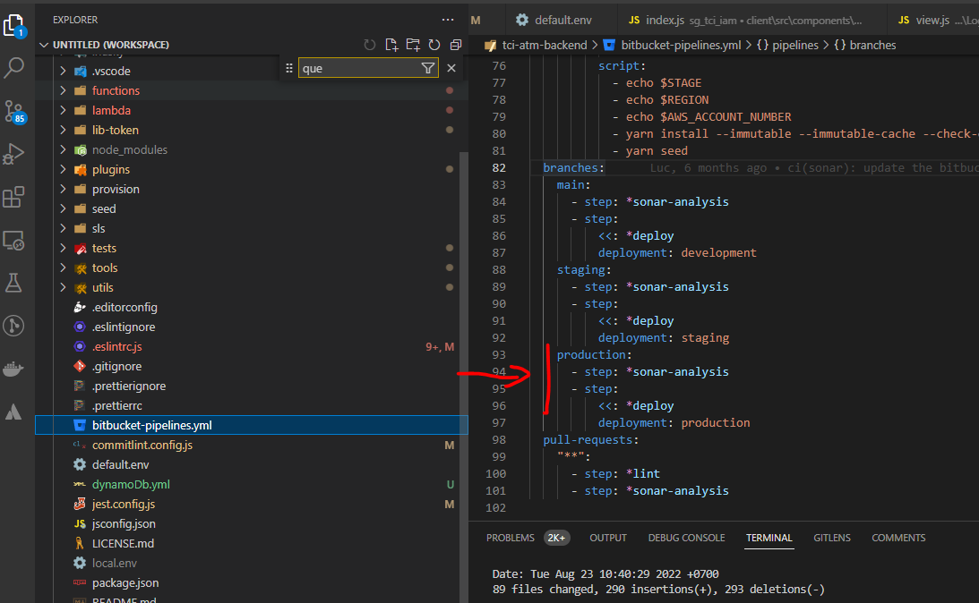Refresh the explorer file tree
Viewport: 979px width, 603px height.
(434, 45)
